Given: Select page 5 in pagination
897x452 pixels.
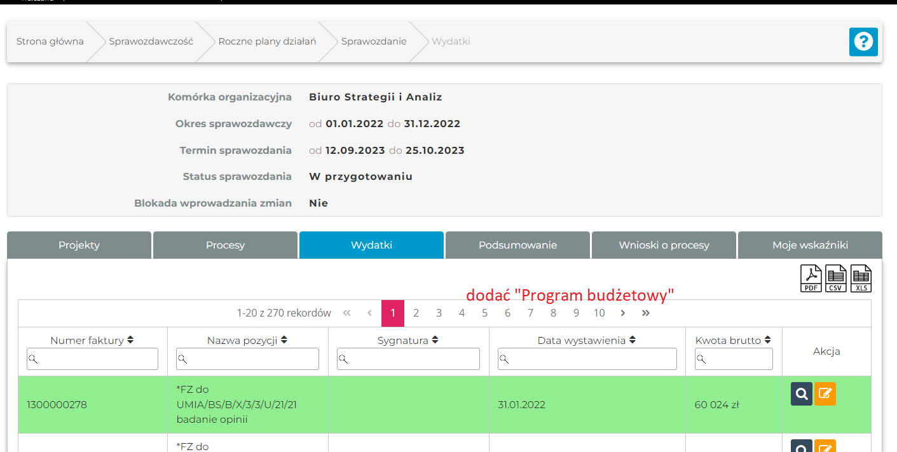Looking at the screenshot, I should click(x=484, y=313).
